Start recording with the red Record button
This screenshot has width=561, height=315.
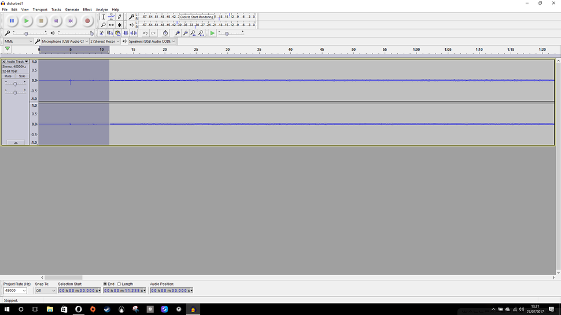[x=87, y=21]
